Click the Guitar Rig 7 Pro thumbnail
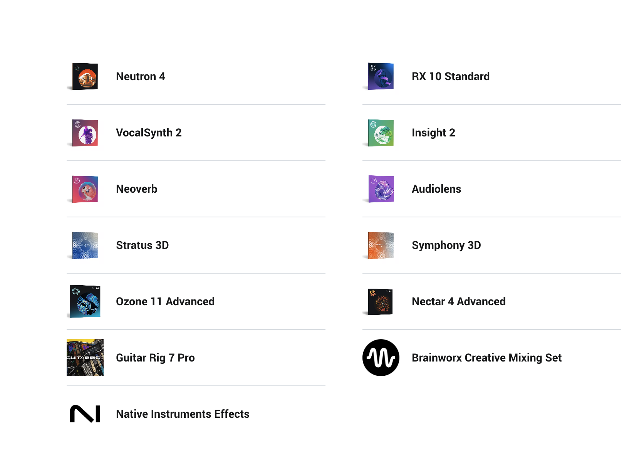Image resolution: width=634 pixels, height=454 pixels. 85,358
